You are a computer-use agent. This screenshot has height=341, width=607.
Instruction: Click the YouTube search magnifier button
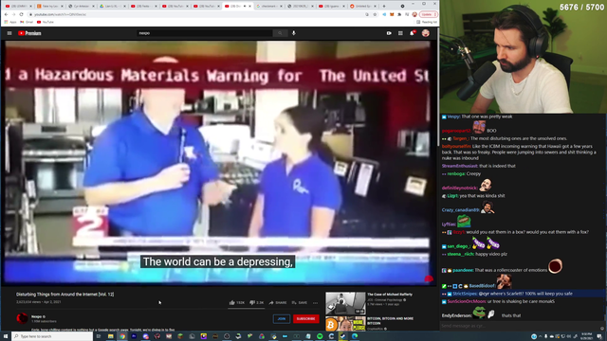click(x=280, y=33)
